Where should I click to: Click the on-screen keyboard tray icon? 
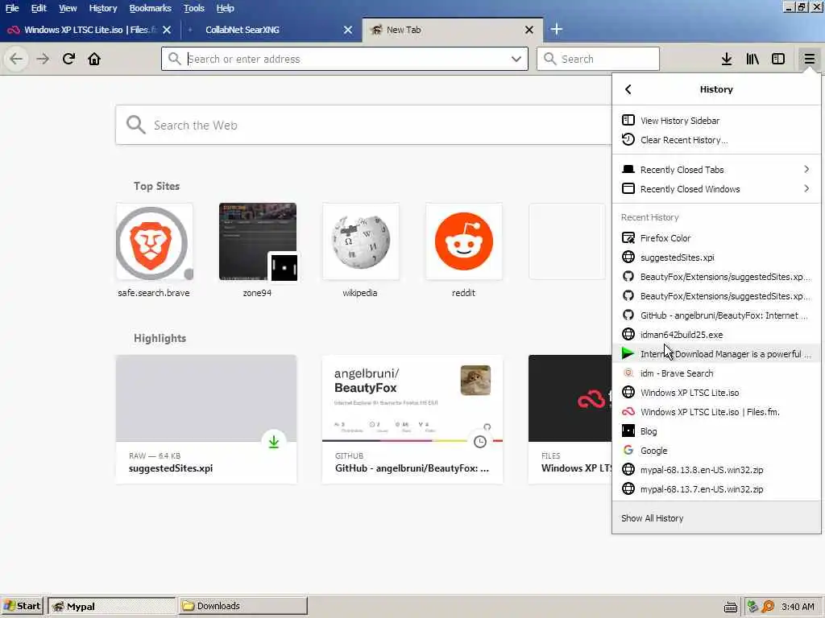[730, 607]
